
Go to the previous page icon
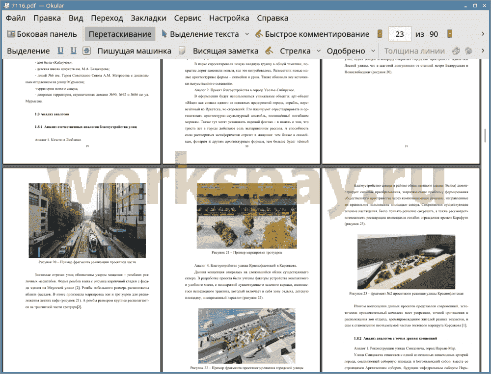point(380,34)
